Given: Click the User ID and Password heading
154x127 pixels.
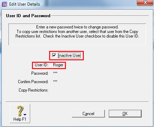Looking at the screenshot, I should [28, 16].
